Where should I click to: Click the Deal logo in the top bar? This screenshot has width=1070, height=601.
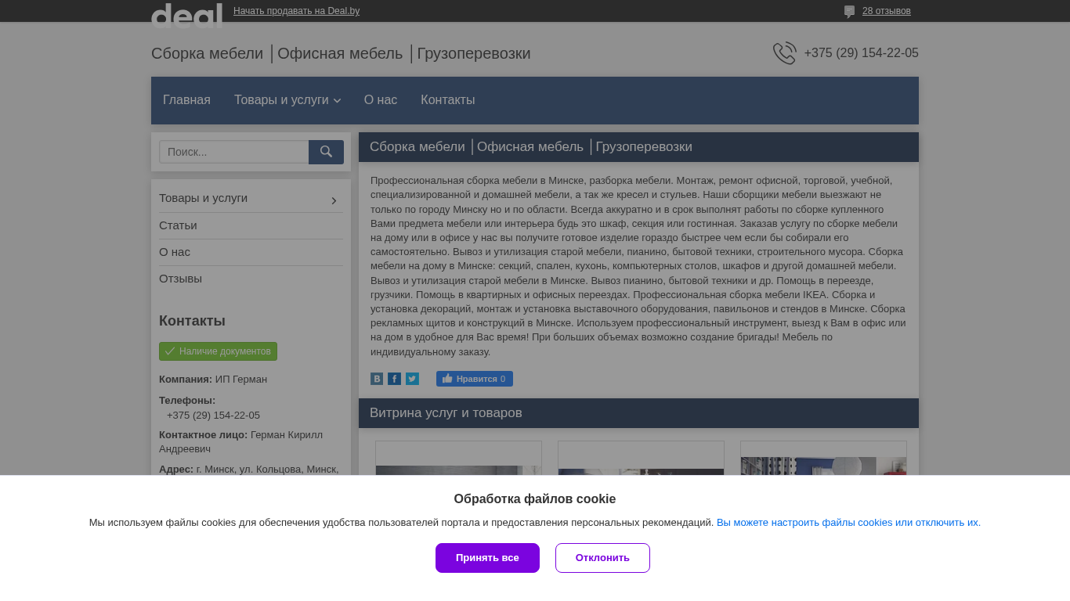[x=186, y=14]
